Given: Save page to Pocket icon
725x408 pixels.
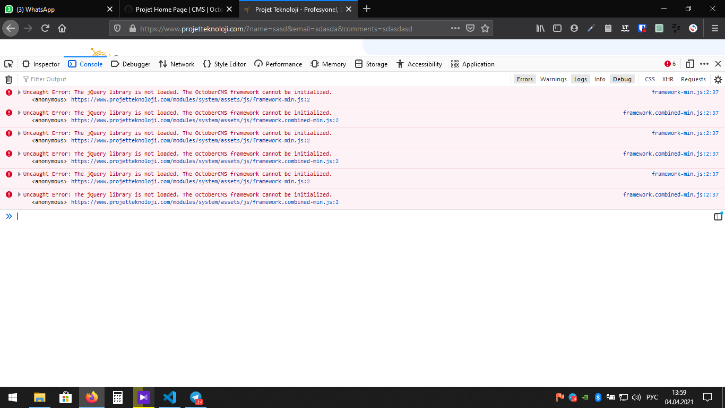Looking at the screenshot, I should [470, 28].
